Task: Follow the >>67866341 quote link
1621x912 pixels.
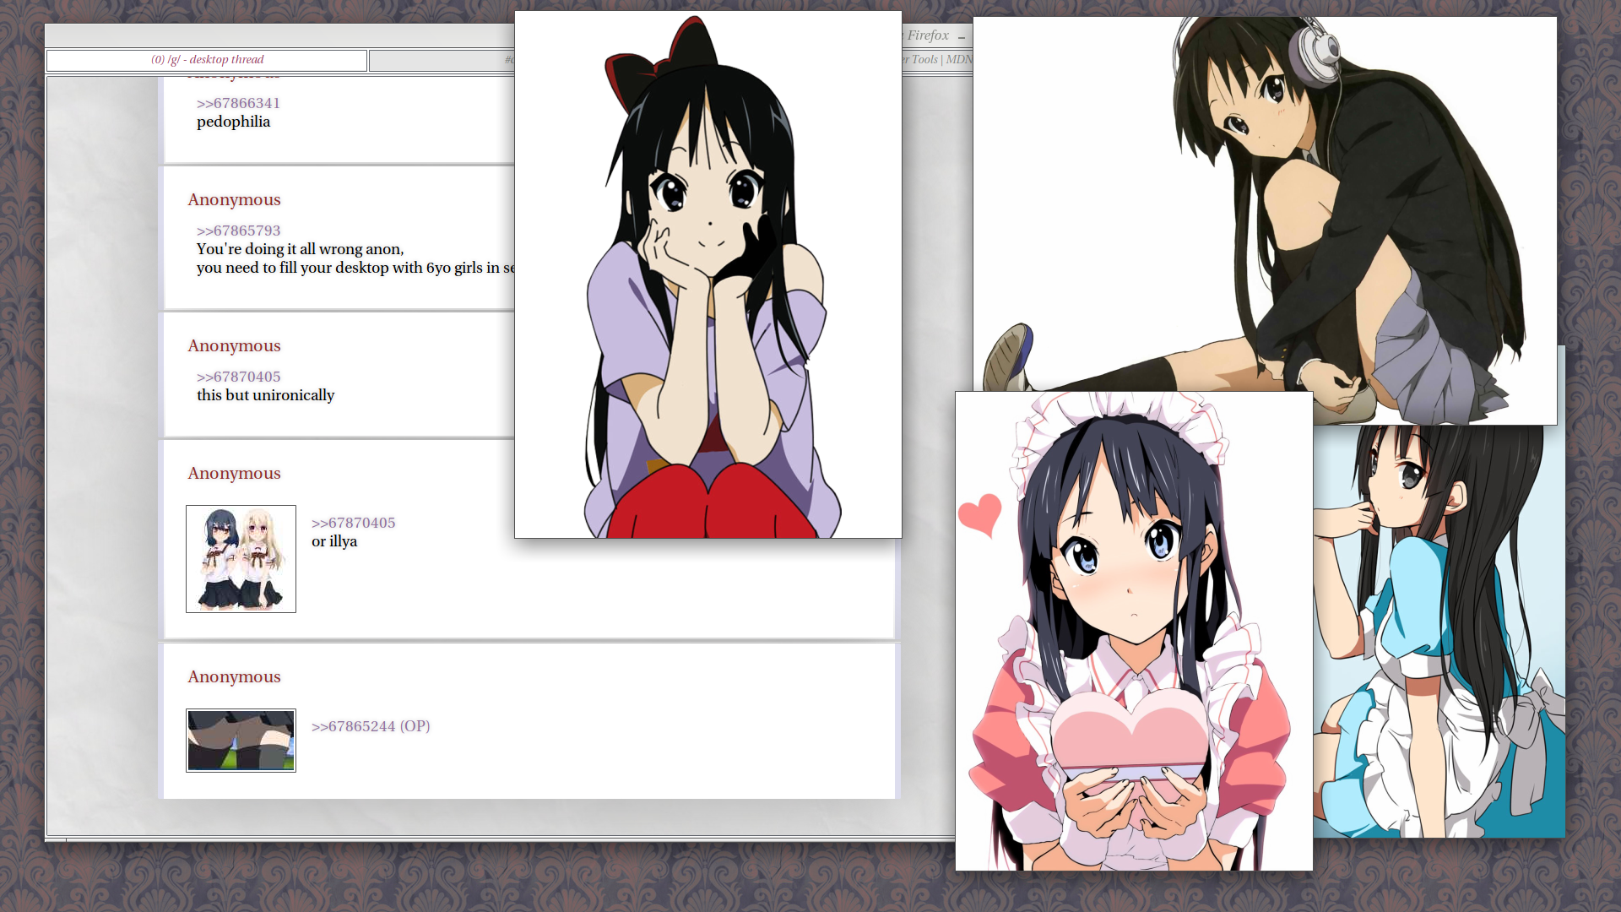Action: click(x=238, y=103)
